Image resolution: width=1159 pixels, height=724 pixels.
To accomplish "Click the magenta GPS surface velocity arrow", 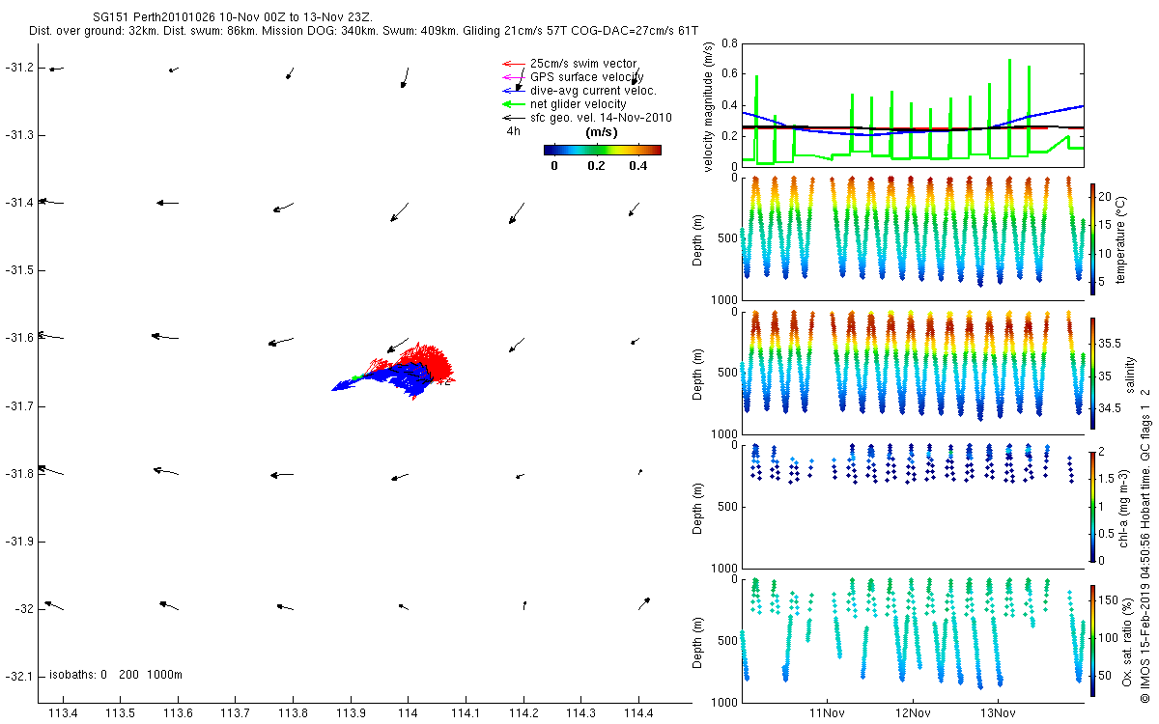I will 512,77.
